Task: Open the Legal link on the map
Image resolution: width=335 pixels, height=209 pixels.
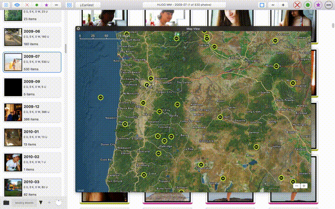Action: point(80,190)
